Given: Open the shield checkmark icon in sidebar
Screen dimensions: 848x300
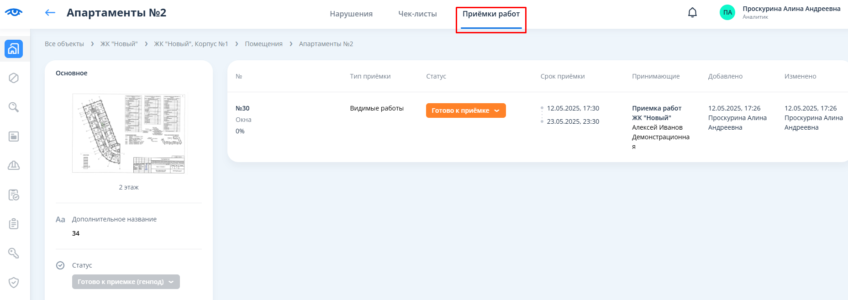Looking at the screenshot, I should click(x=14, y=282).
